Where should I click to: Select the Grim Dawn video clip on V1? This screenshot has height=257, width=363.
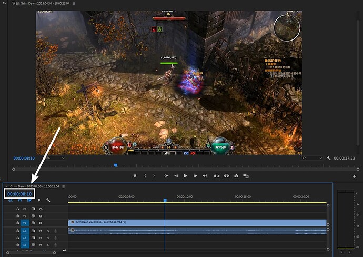(197, 223)
